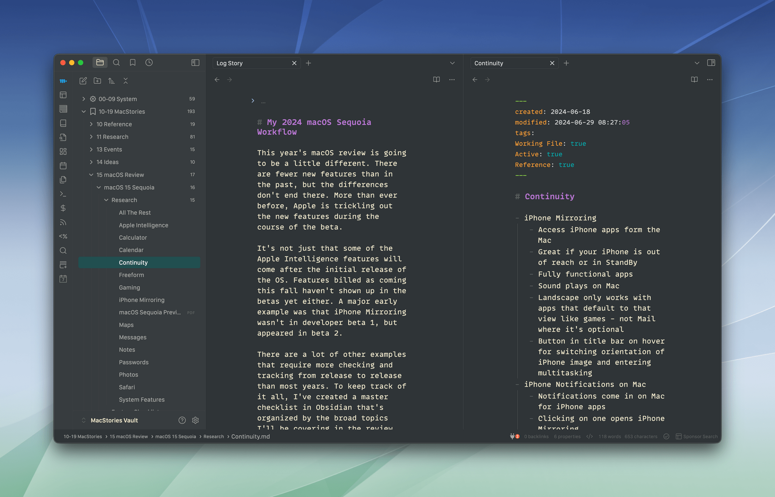The width and height of the screenshot is (775, 497).
Task: Open the bookmarks pane
Action: point(133,63)
